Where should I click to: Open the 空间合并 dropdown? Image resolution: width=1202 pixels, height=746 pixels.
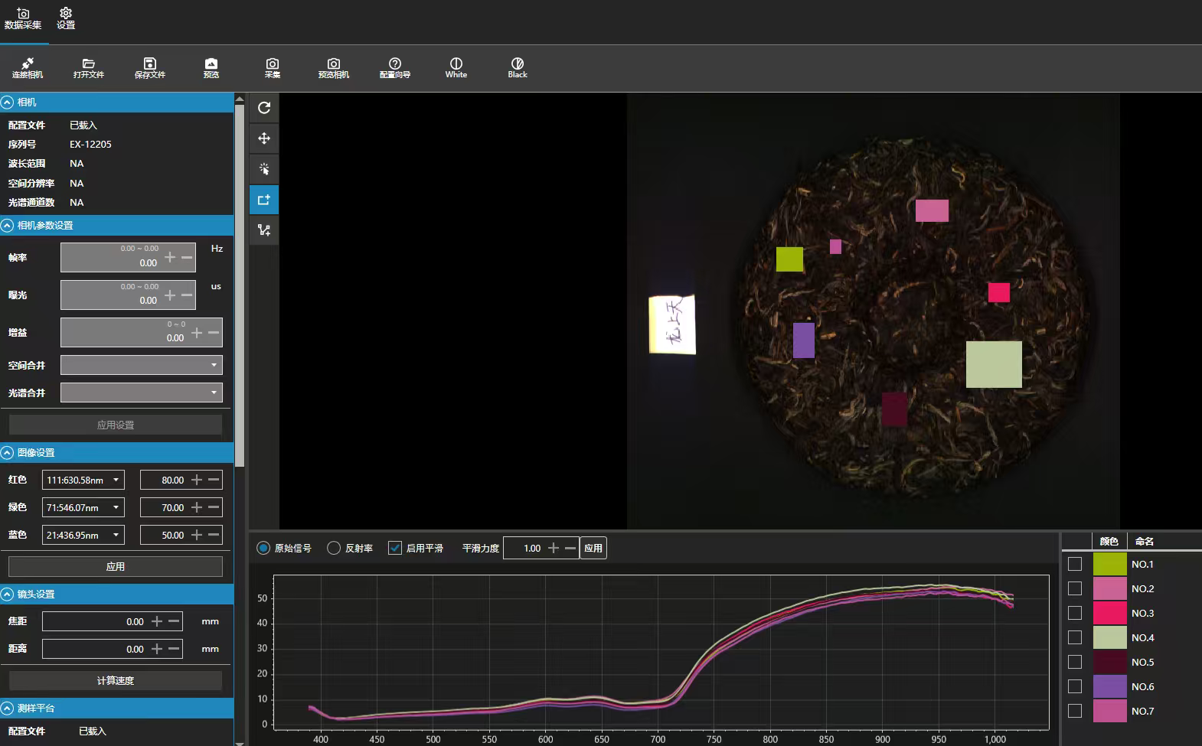pyautogui.click(x=141, y=365)
